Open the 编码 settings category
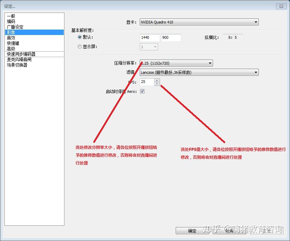 (34, 21)
